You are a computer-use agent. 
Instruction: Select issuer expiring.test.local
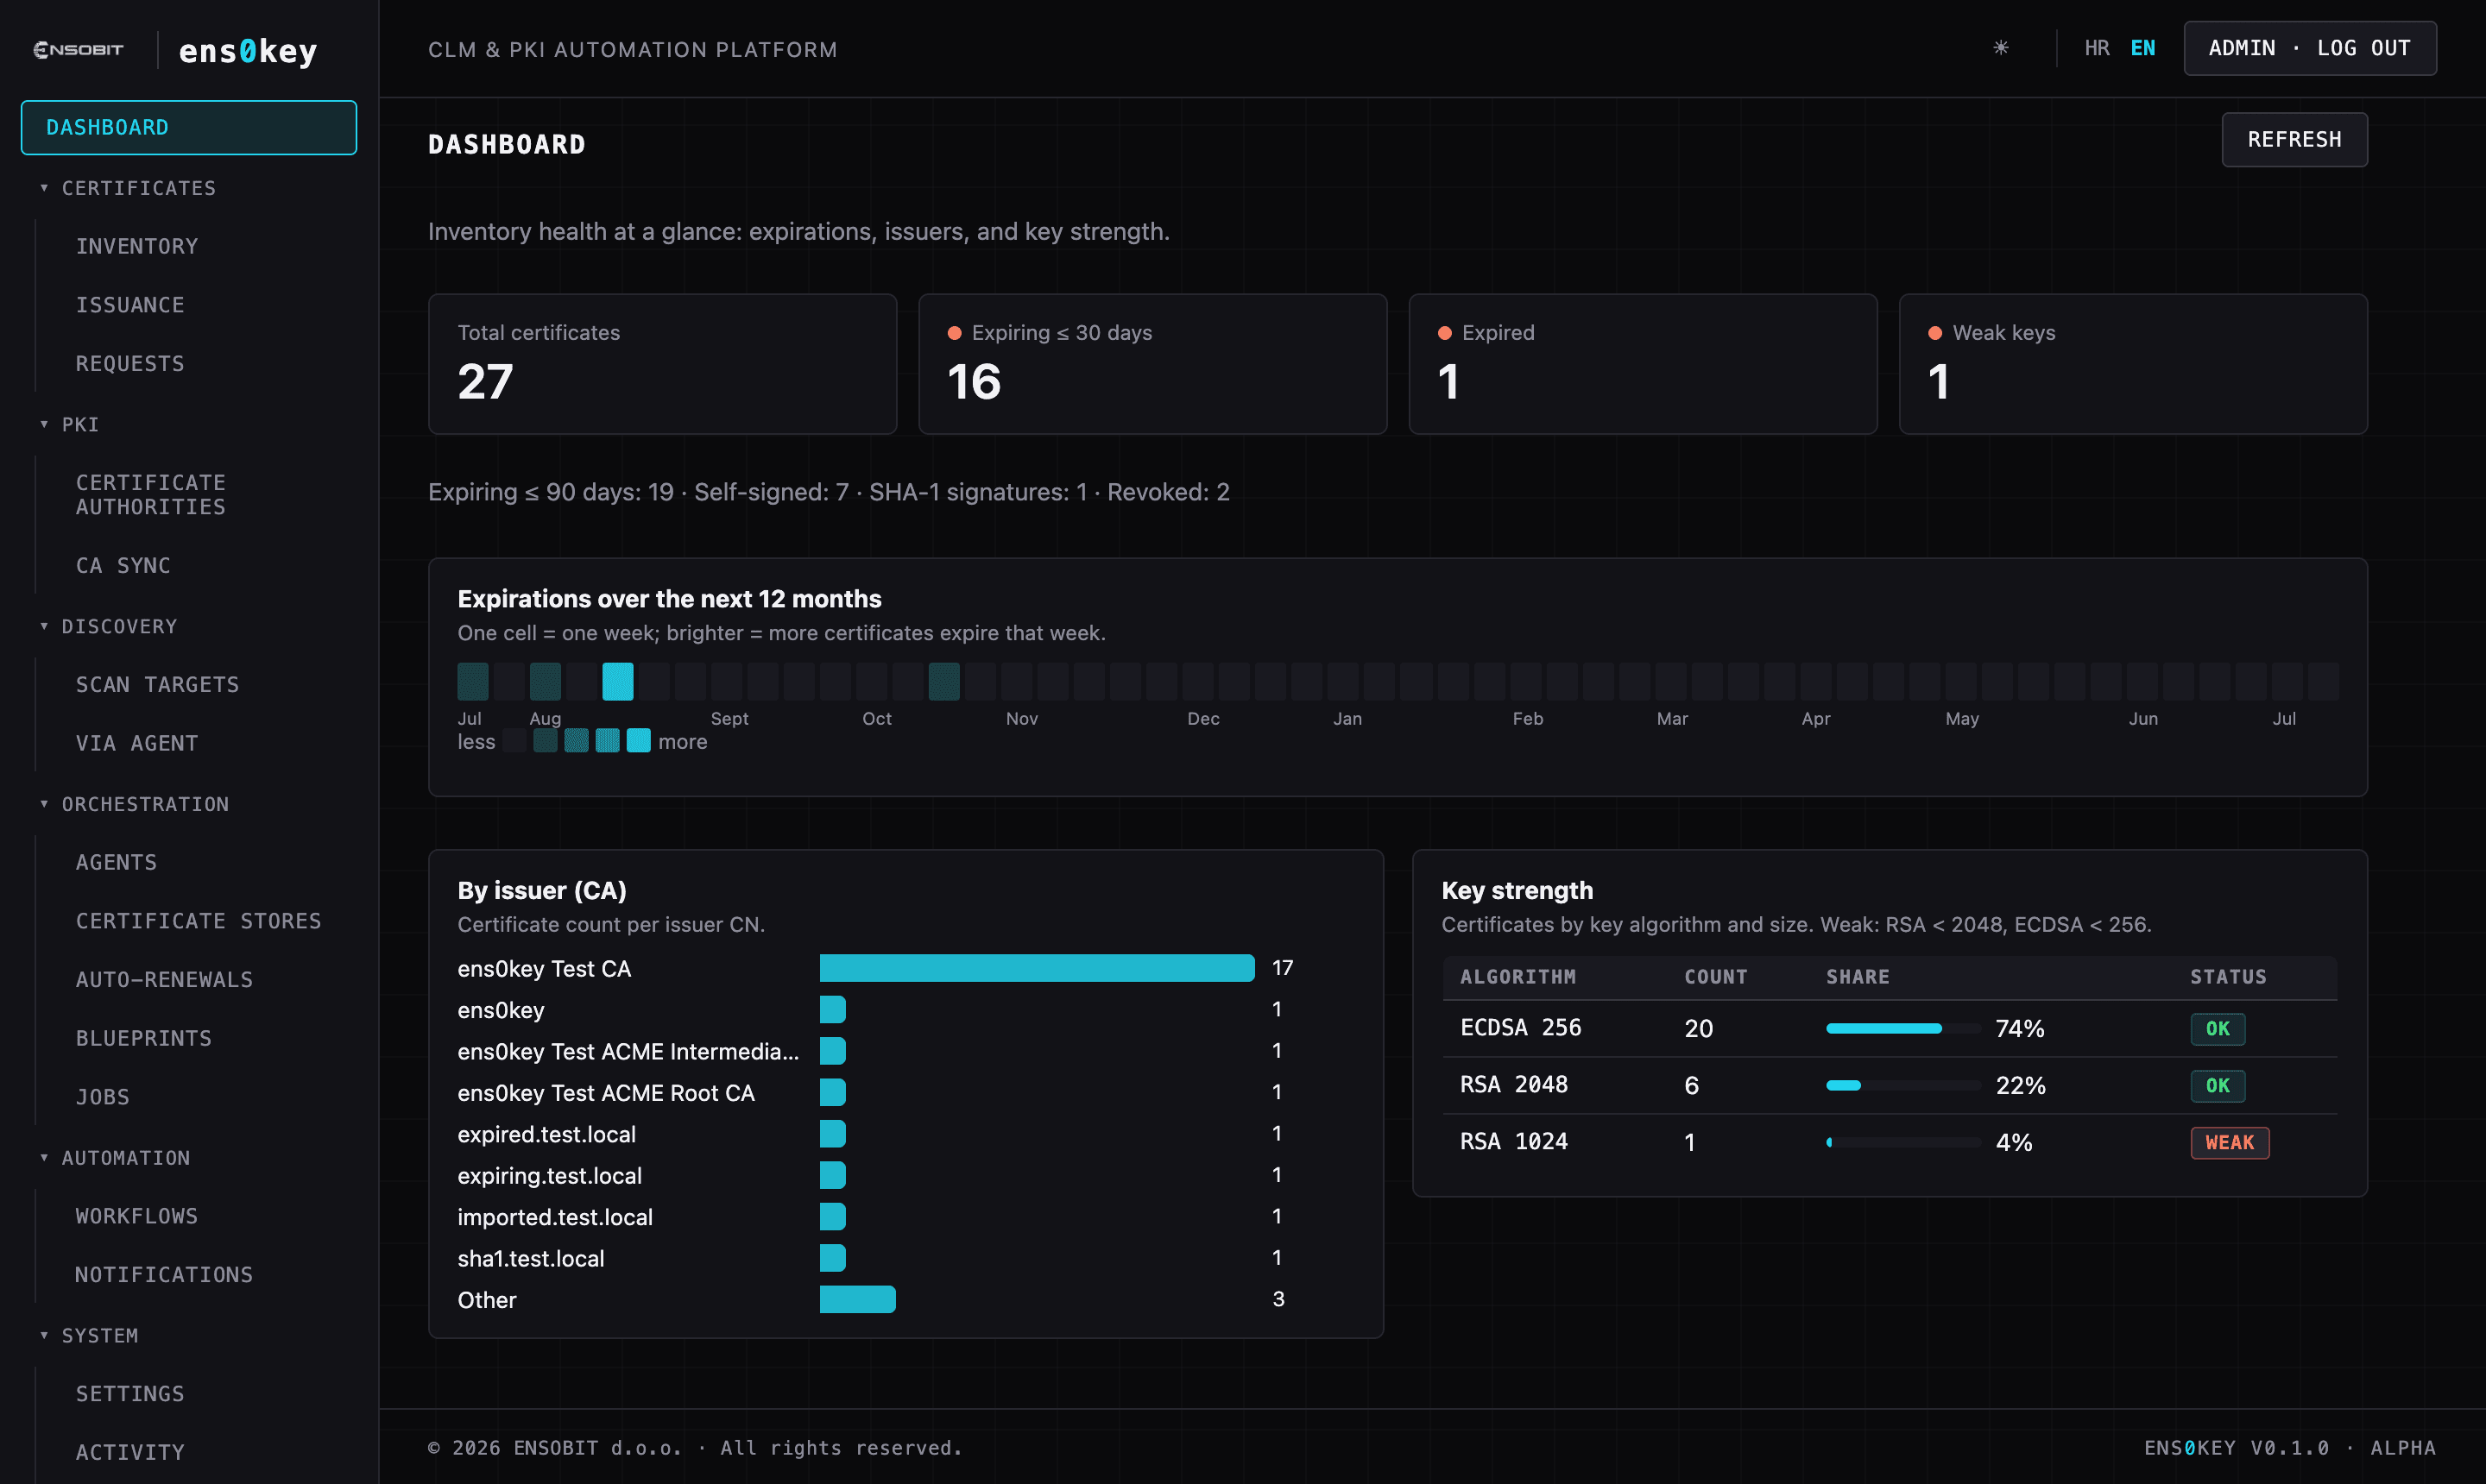pos(549,1175)
